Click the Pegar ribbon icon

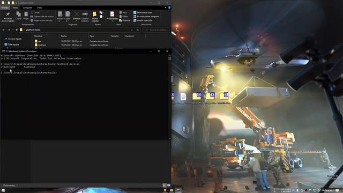tap(26, 14)
